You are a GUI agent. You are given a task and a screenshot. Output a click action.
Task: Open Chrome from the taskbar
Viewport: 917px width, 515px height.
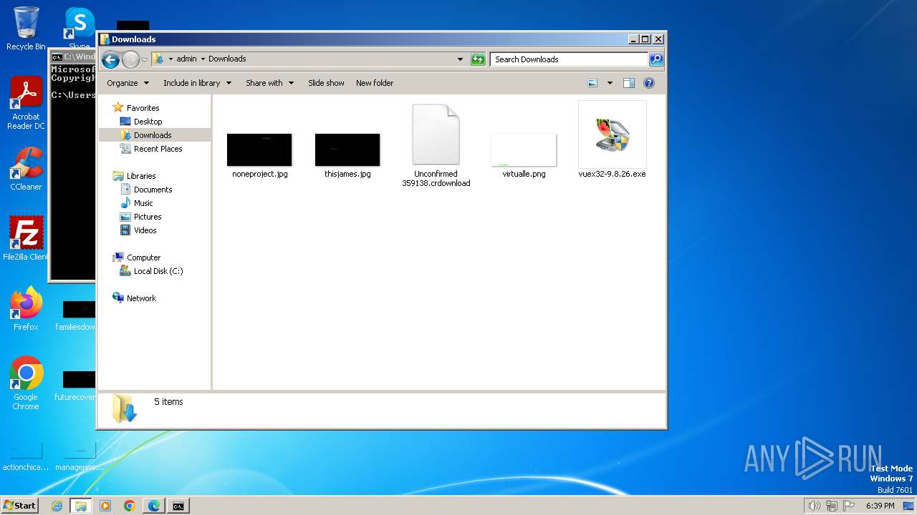pos(130,506)
